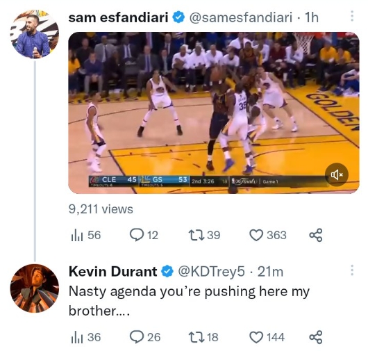368x351 pixels.
Task: Open Kevin Durant's display name link
Action: 112,271
